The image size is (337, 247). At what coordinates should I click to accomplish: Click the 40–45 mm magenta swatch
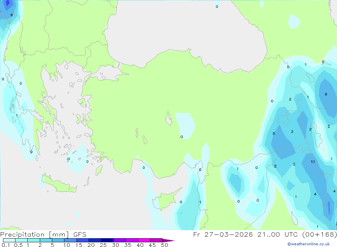coord(144,240)
